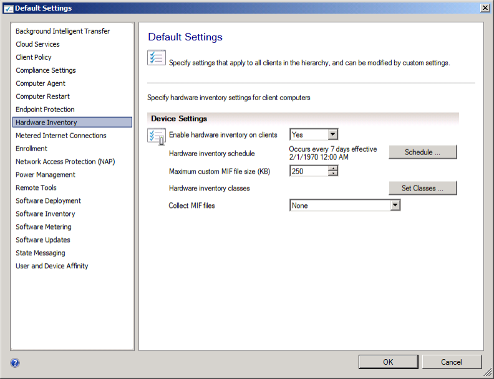494x379 pixels.
Task: Switch to Software Inventory settings
Action: pos(45,214)
